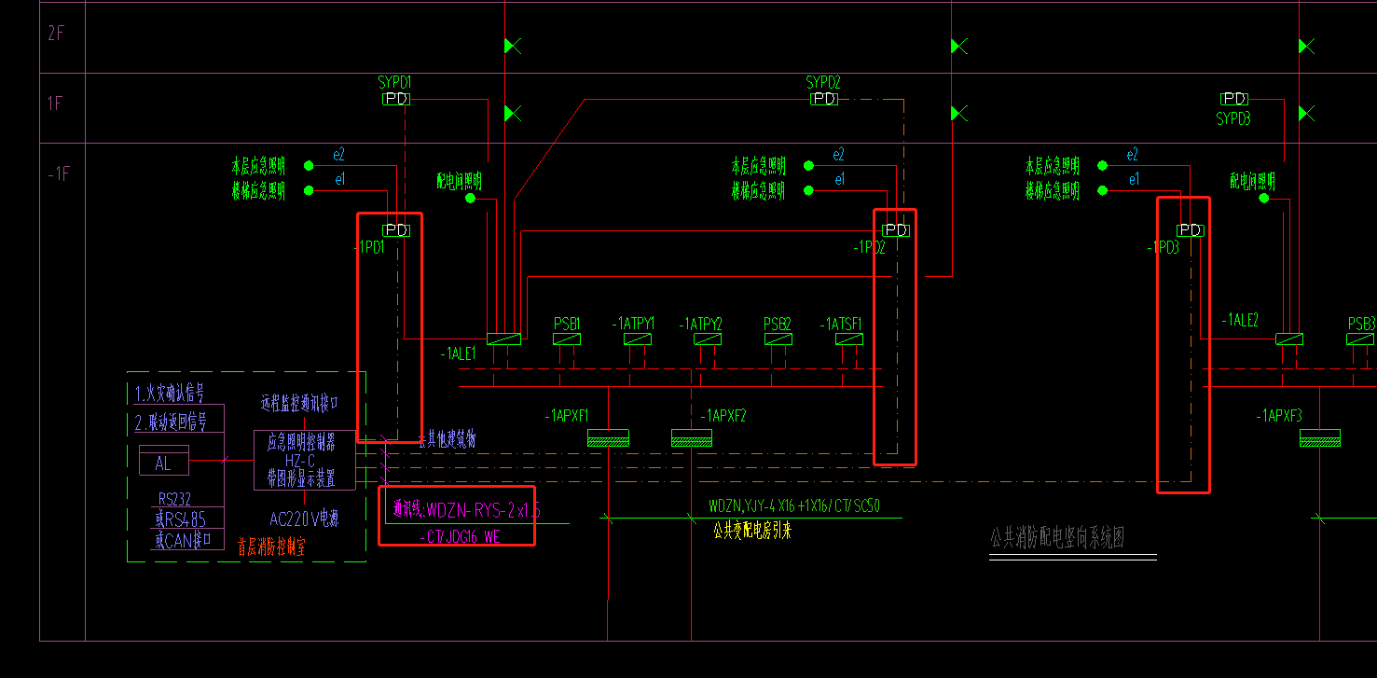1377x678 pixels.
Task: Click the -1F floor label
Action: [58, 173]
